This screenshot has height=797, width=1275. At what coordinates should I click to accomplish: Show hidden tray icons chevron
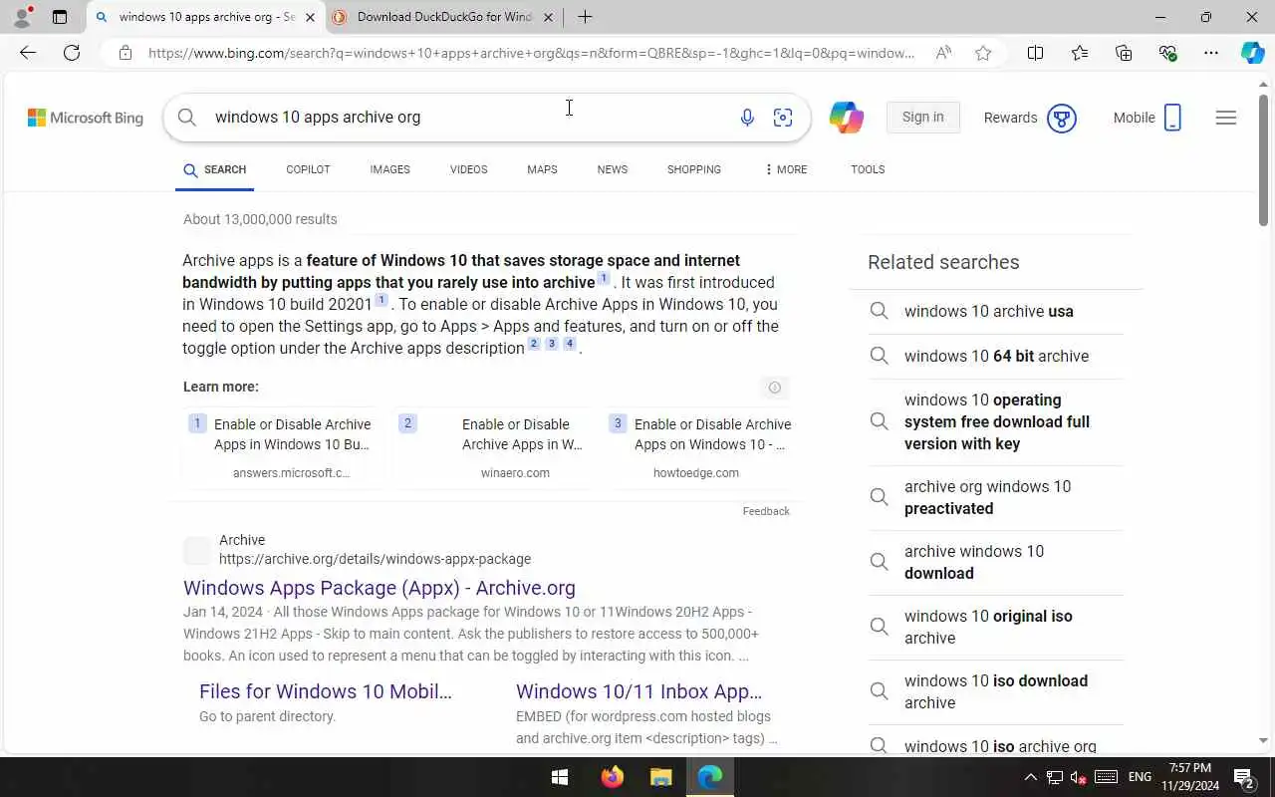click(x=1031, y=777)
